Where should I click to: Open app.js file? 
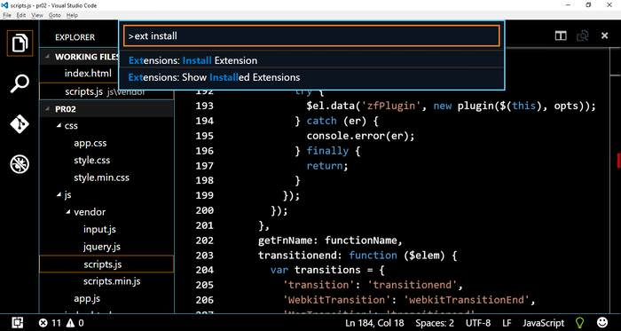click(87, 298)
